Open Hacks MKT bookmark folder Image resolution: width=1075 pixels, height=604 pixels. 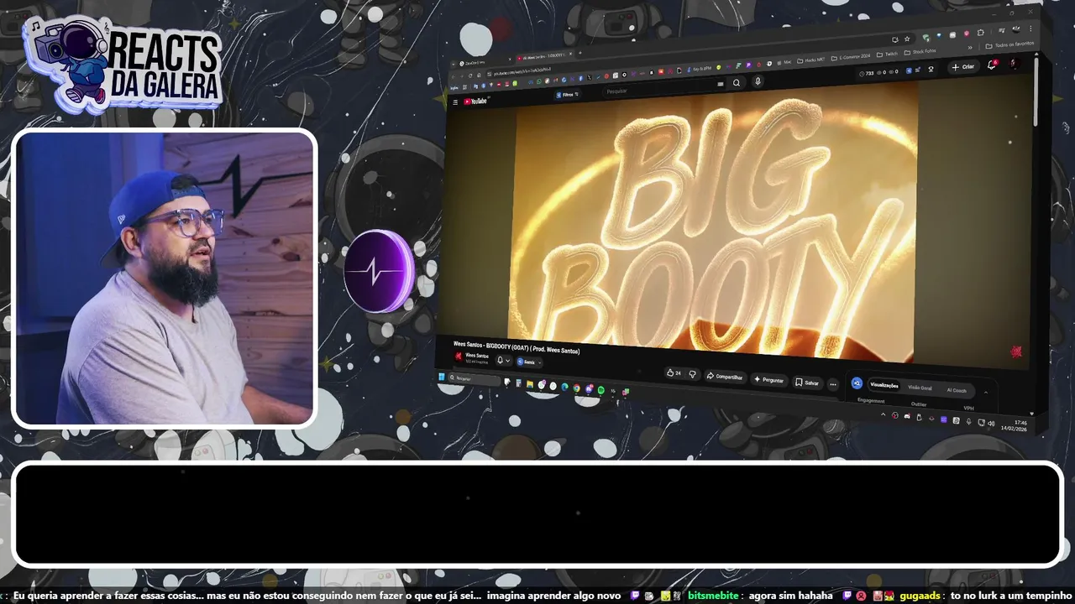click(x=811, y=60)
